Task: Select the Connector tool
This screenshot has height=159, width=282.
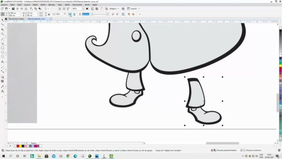Action: click(x=2, y=72)
